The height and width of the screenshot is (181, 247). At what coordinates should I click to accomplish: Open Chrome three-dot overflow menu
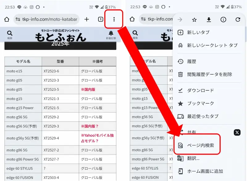point(114,19)
